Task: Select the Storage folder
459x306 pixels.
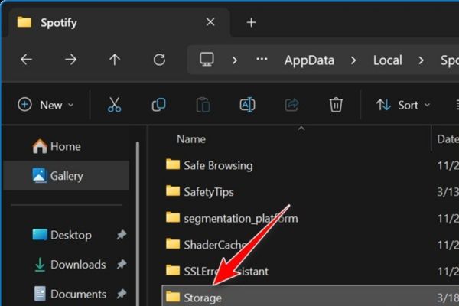Action: (203, 297)
